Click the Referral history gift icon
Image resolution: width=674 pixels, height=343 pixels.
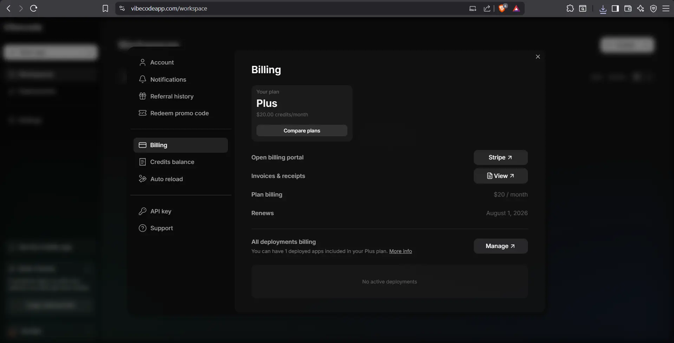pyautogui.click(x=142, y=96)
